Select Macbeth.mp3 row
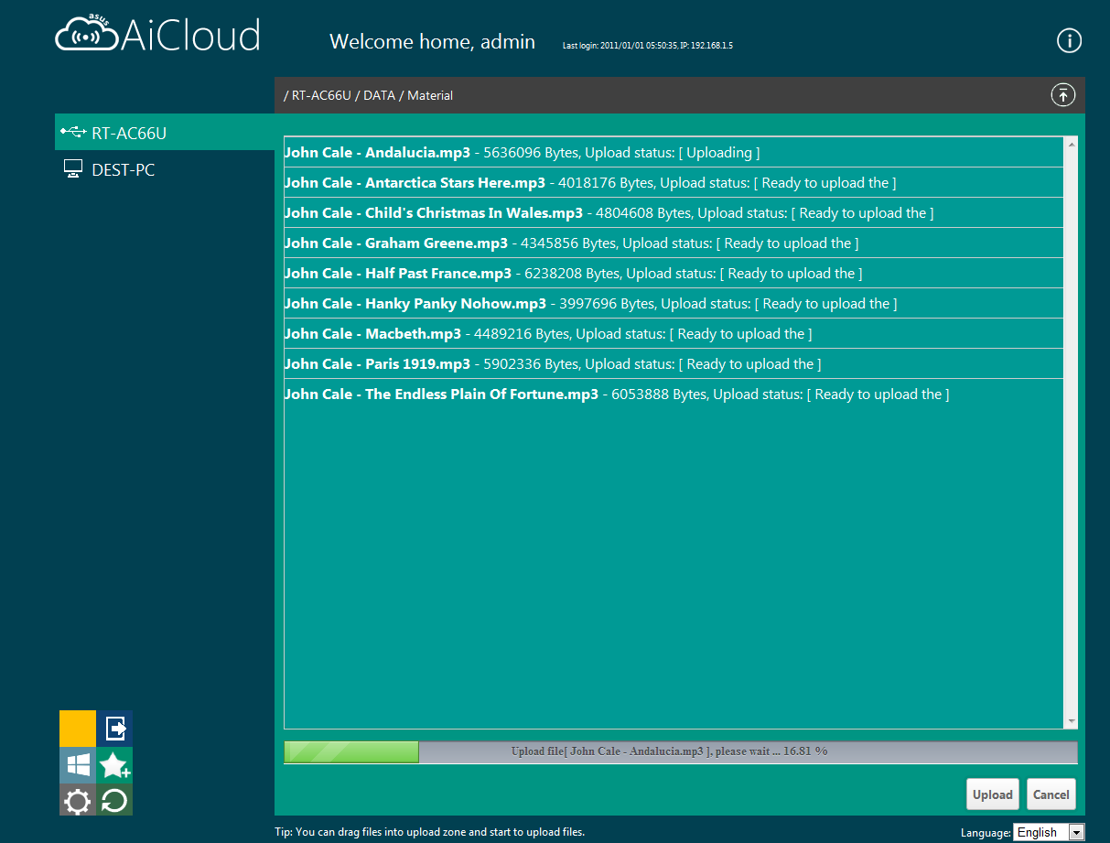This screenshot has width=1110, height=843. click(674, 333)
